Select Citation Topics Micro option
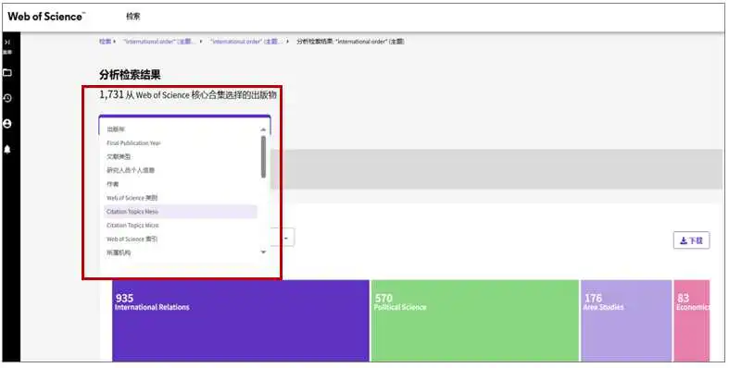 pyautogui.click(x=181, y=225)
